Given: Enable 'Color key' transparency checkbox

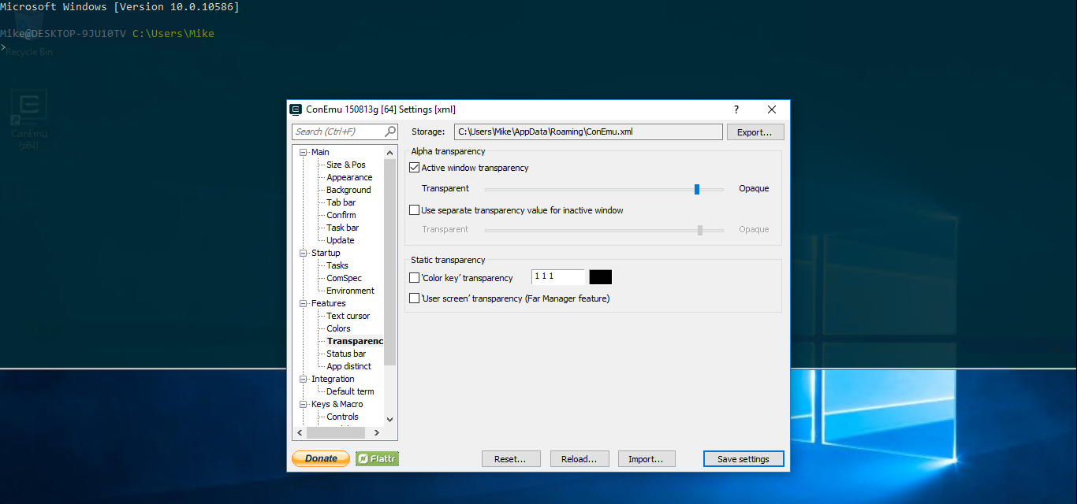Looking at the screenshot, I should [415, 278].
